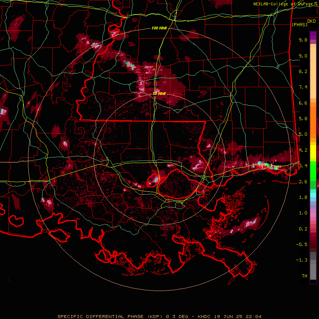The height and width of the screenshot is (319, 319).
Task: Click the 9.8 value on color scale
Action: click(x=303, y=40)
